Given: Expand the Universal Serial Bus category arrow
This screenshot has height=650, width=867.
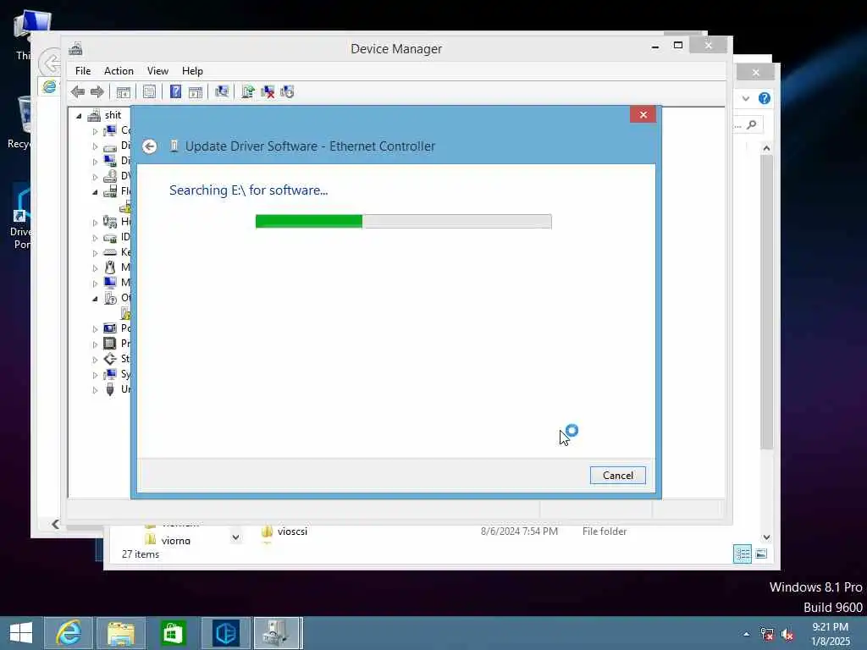Looking at the screenshot, I should coord(95,390).
